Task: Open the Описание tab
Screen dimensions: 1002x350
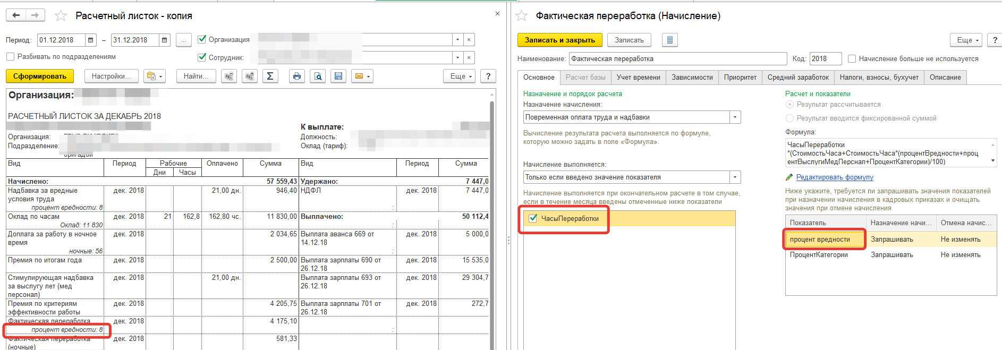Action: pos(945,78)
